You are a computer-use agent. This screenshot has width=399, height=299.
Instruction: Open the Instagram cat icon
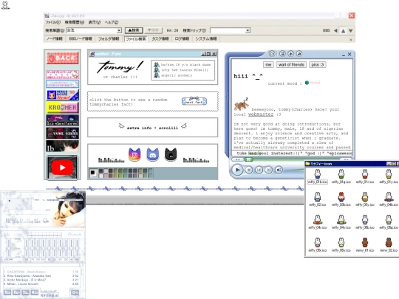coord(134,154)
